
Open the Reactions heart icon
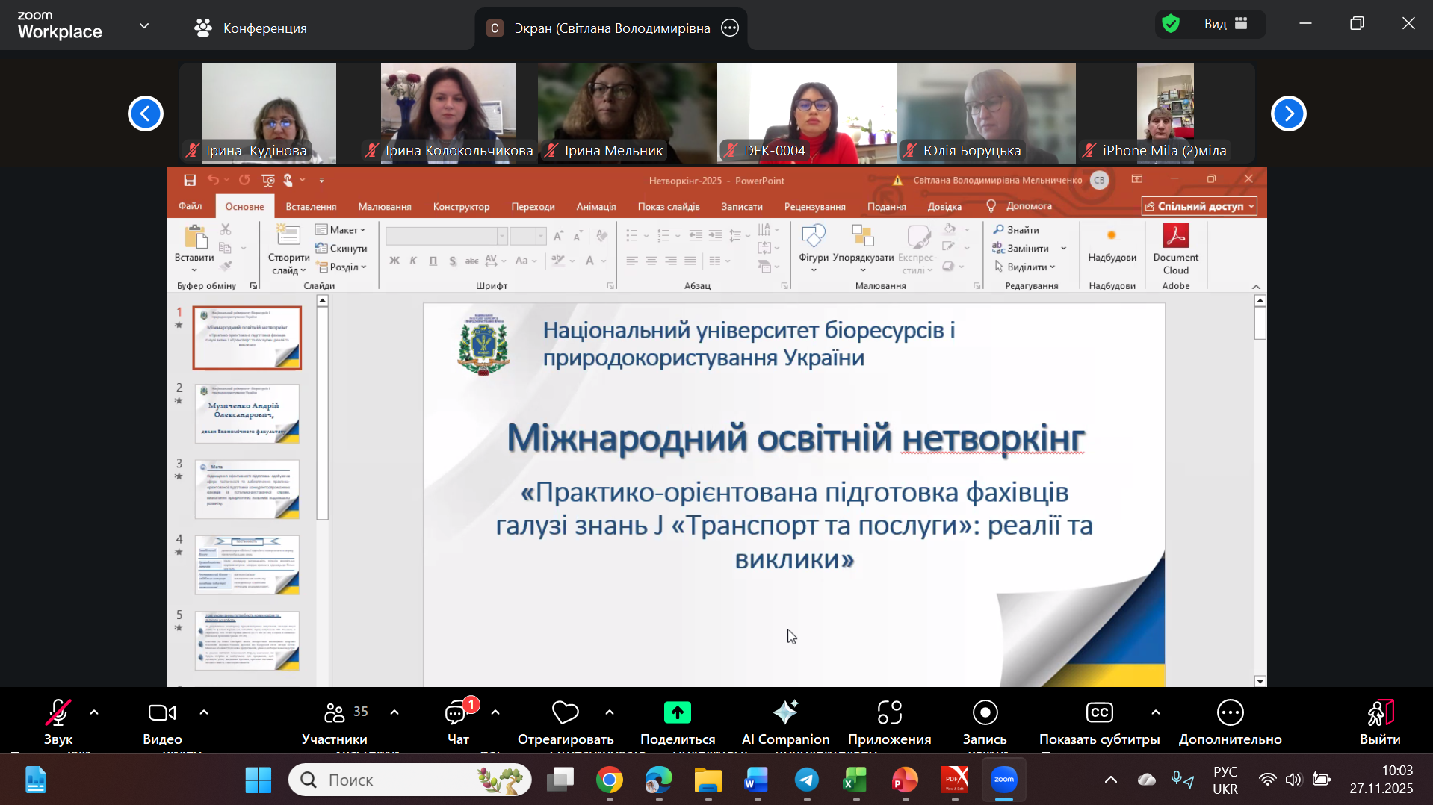click(x=565, y=714)
